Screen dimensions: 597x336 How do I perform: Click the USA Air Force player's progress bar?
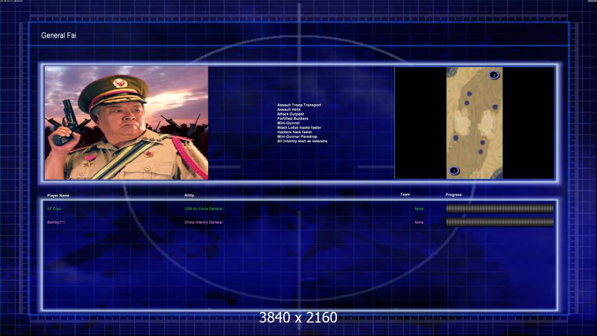click(500, 208)
